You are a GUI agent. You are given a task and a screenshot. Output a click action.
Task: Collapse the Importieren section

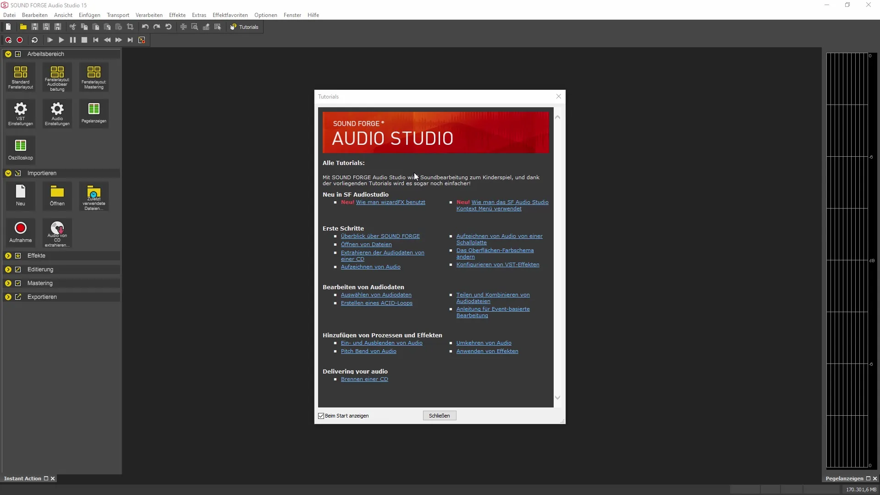point(8,173)
